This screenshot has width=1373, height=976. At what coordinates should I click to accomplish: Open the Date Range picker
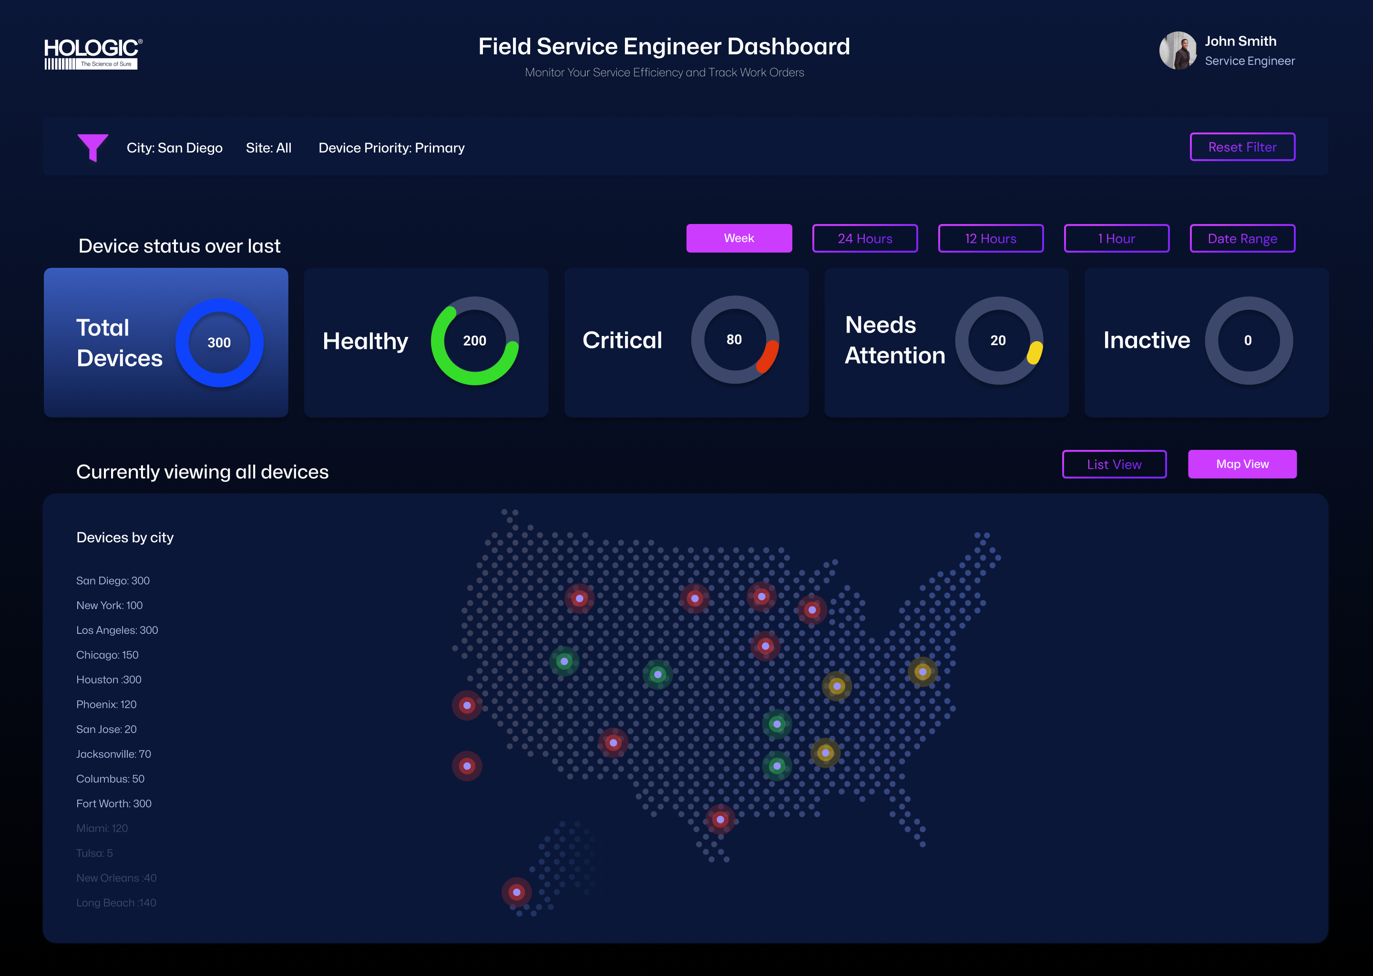[1242, 238]
